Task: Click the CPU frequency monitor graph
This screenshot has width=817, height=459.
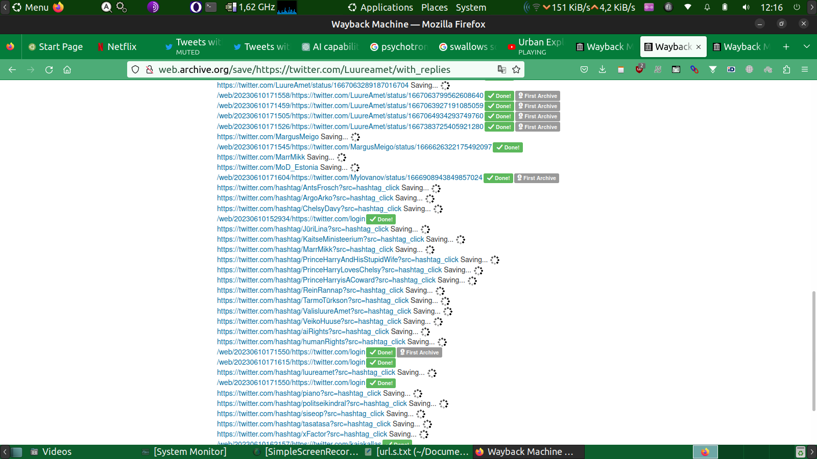Action: (x=287, y=7)
